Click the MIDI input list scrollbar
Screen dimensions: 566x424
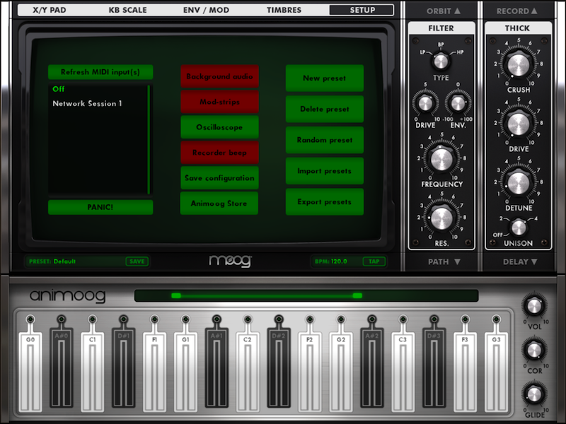pyautogui.click(x=149, y=139)
